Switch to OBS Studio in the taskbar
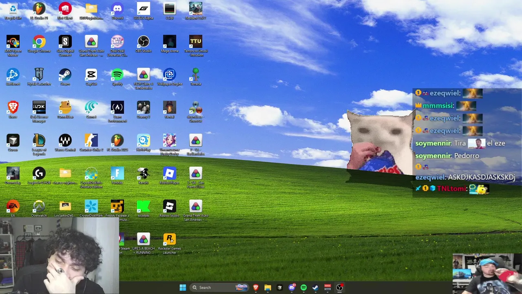This screenshot has width=522, height=294. 339,287
